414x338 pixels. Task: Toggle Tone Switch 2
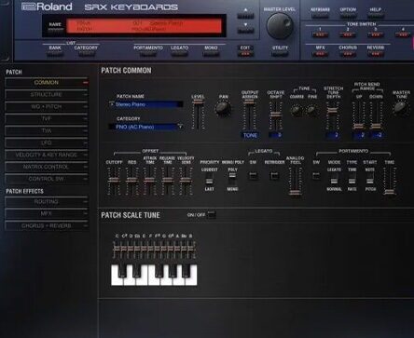click(348, 35)
